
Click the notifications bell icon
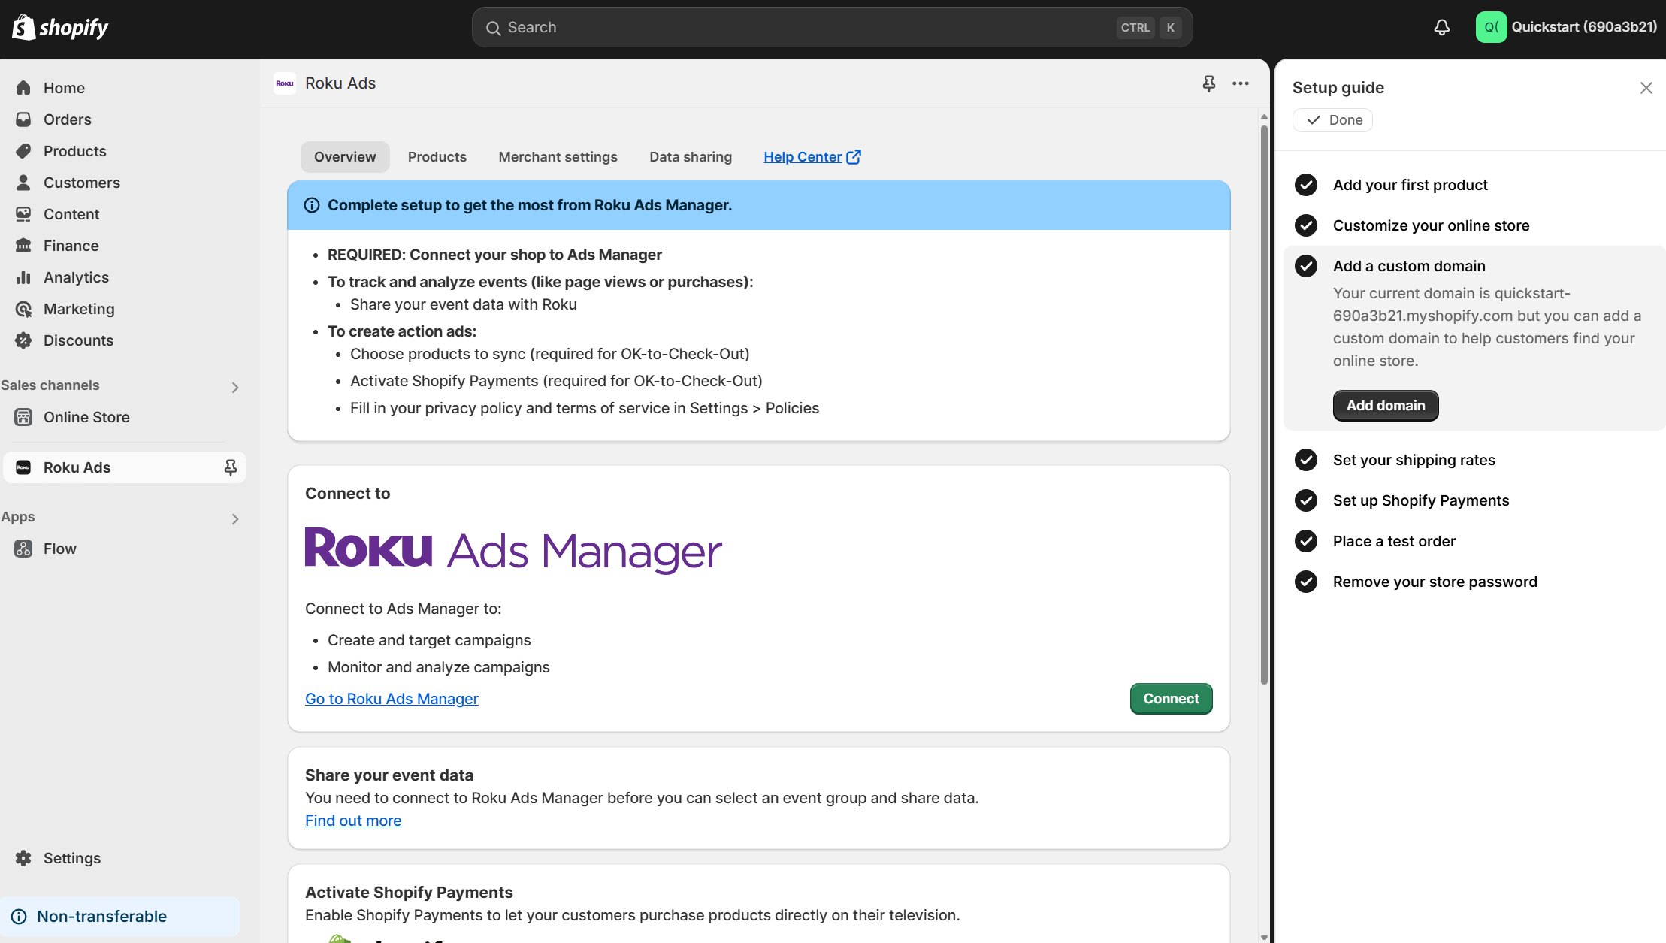tap(1441, 27)
